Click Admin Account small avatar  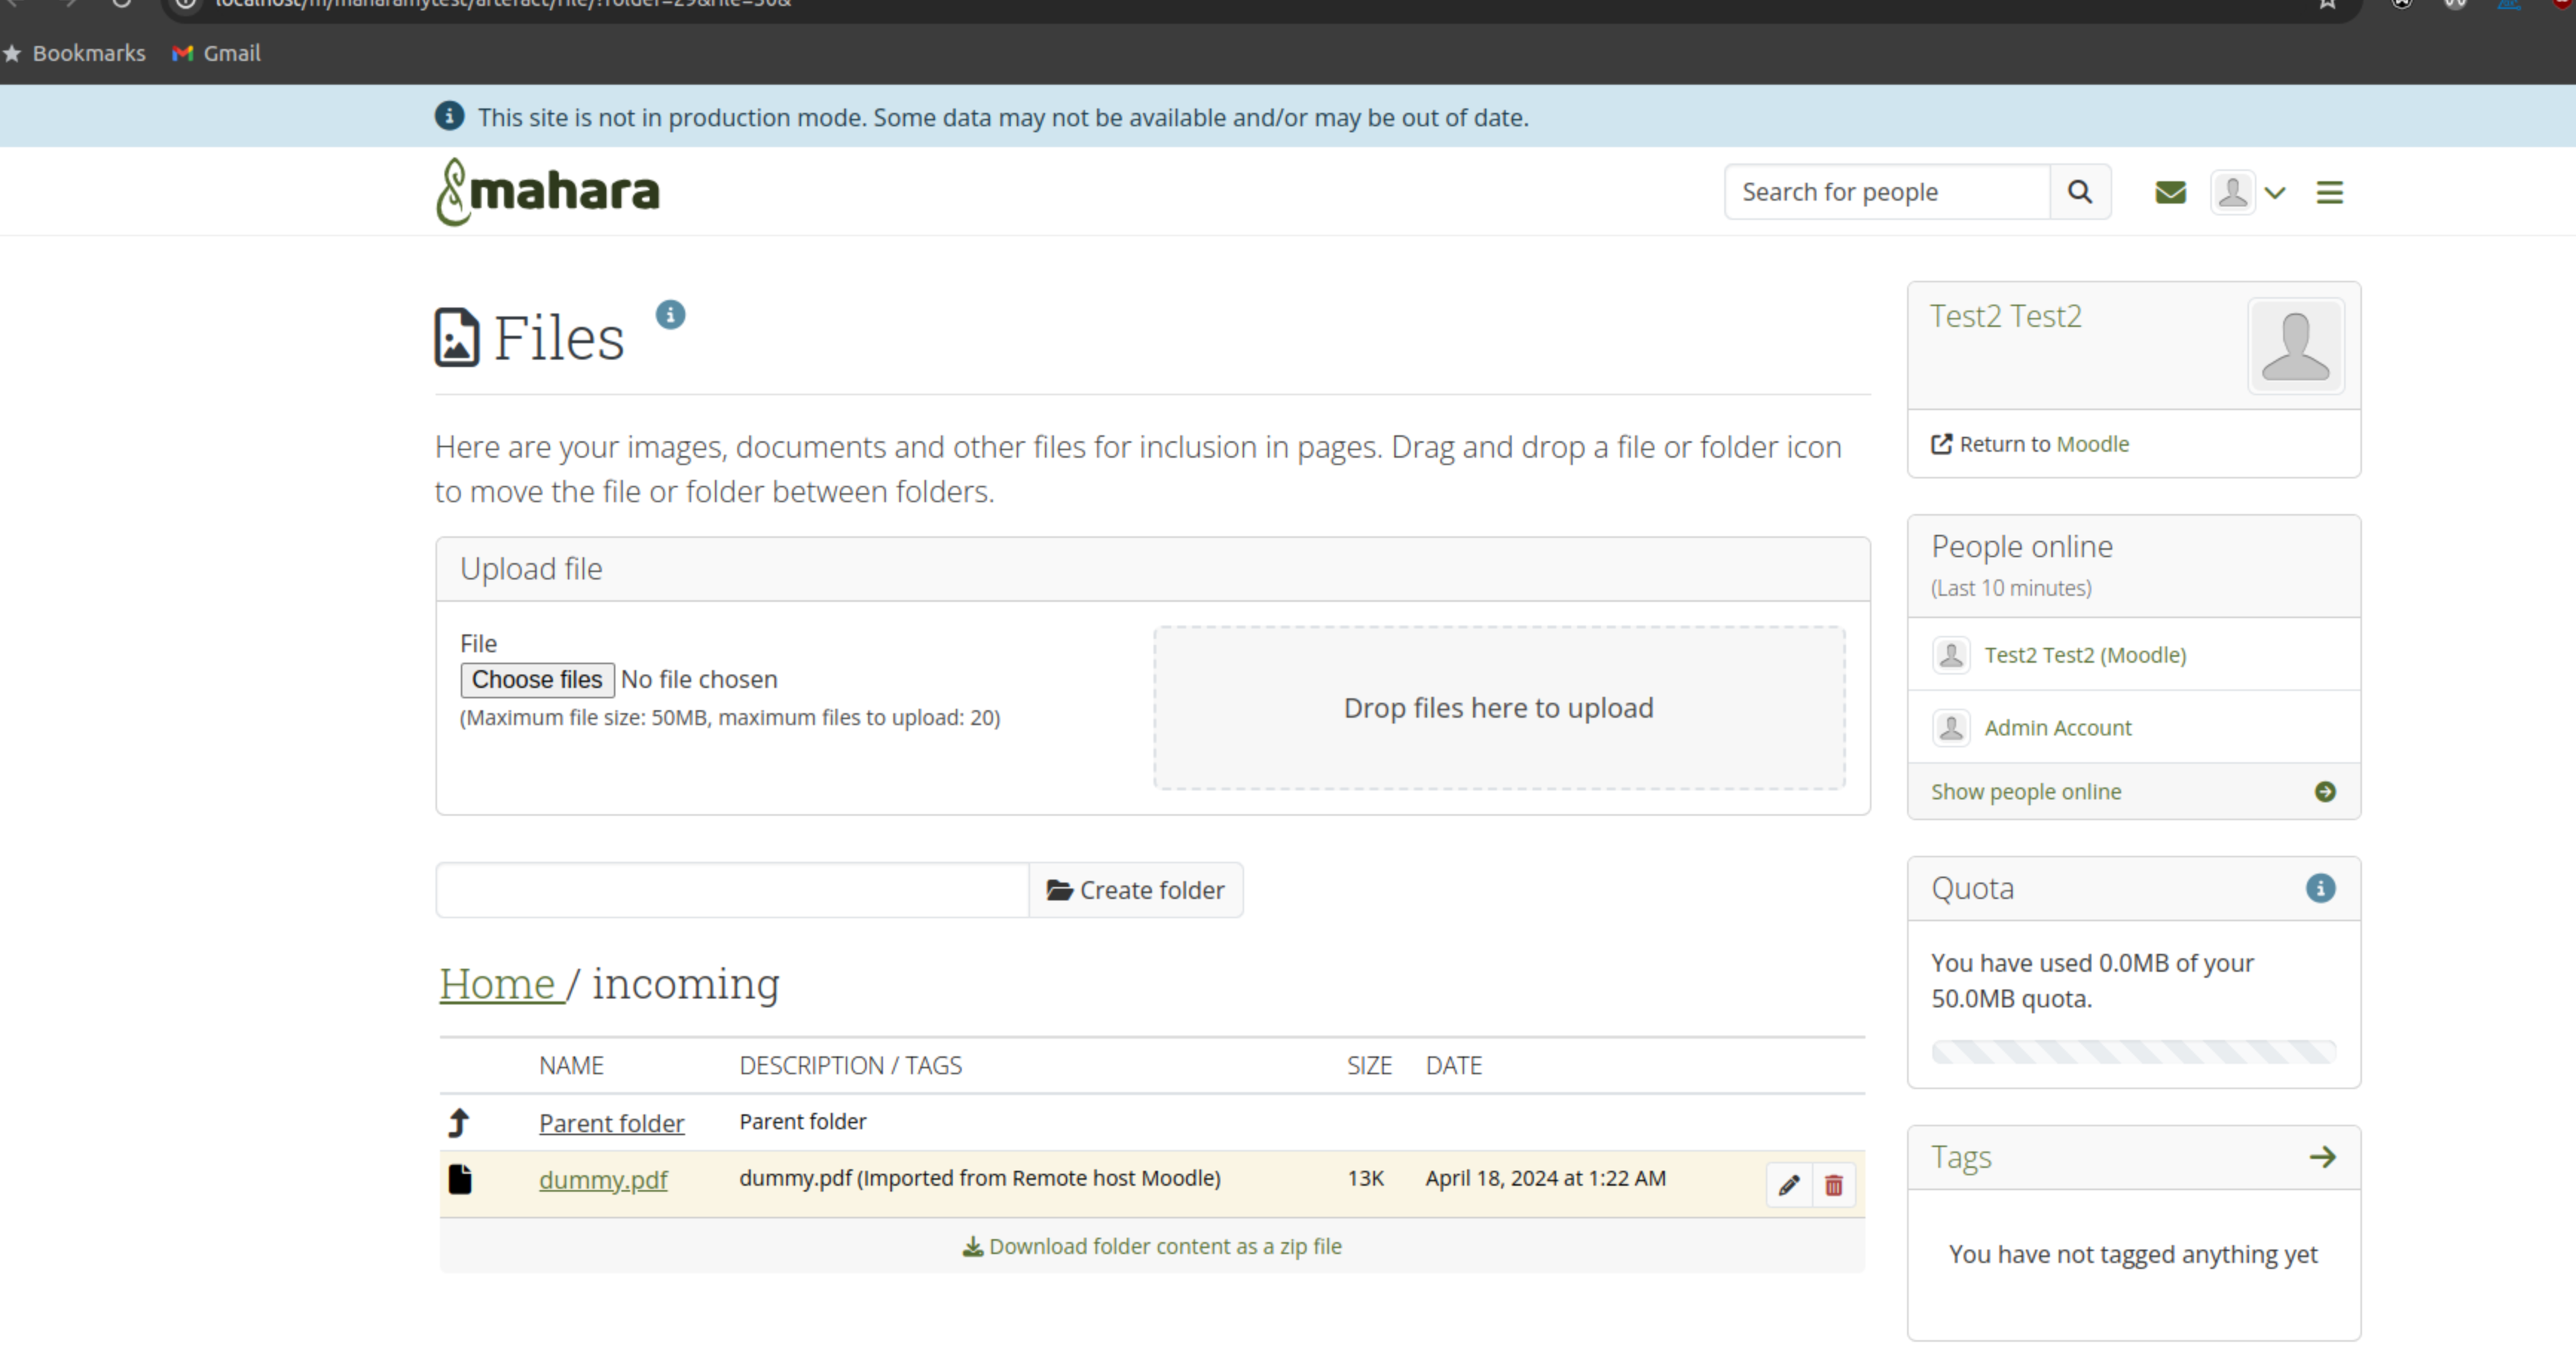pos(1950,727)
